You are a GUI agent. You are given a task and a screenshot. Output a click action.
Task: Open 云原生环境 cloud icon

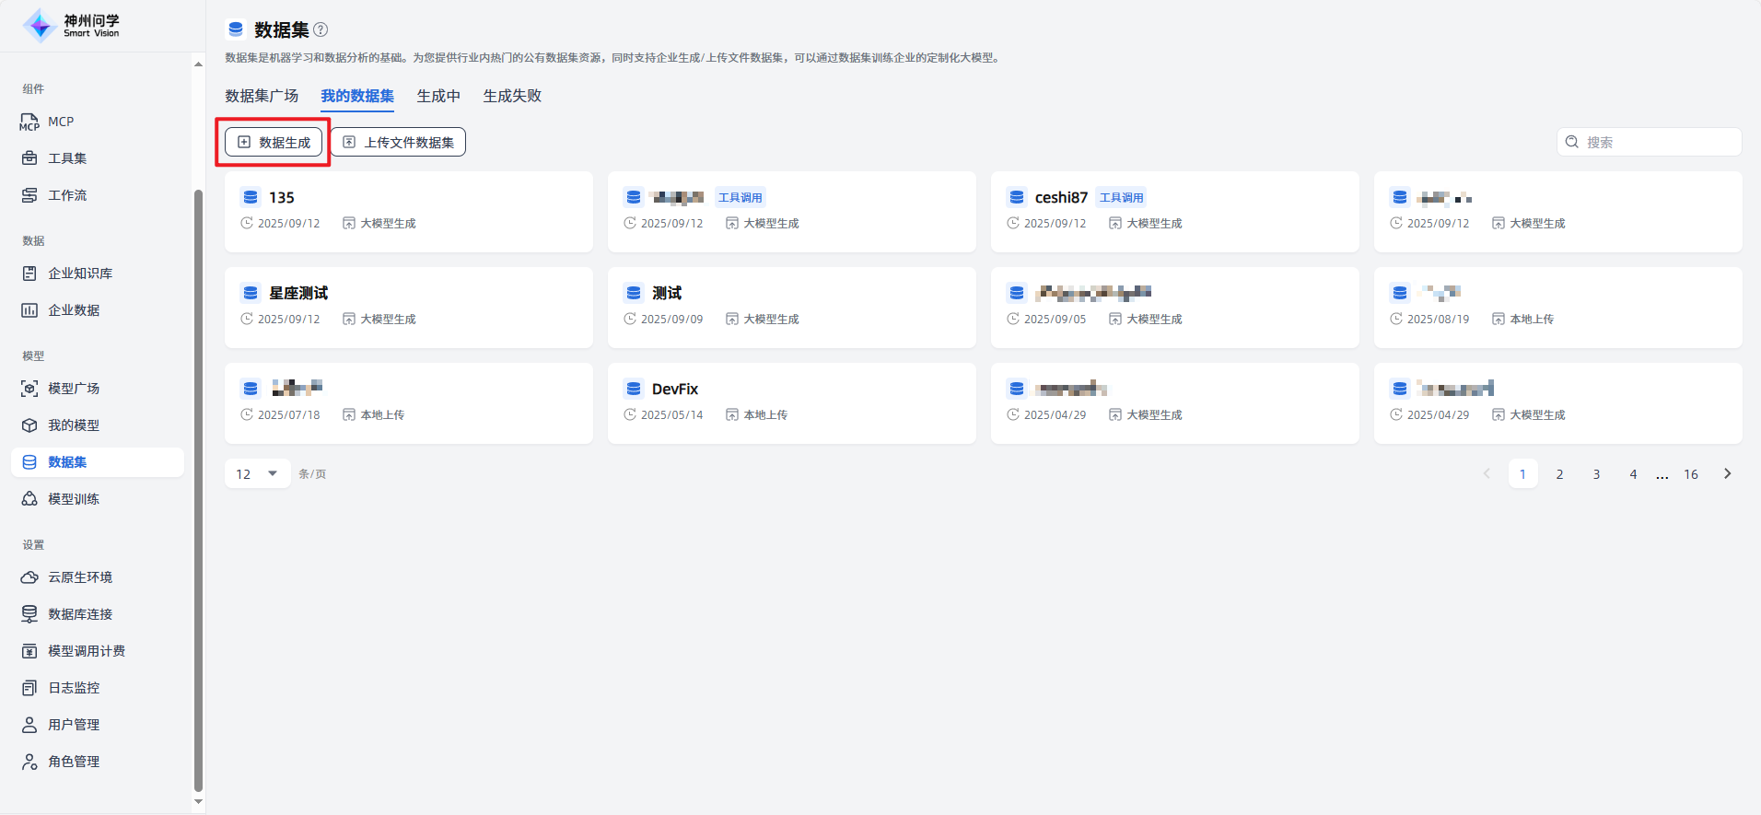29,577
